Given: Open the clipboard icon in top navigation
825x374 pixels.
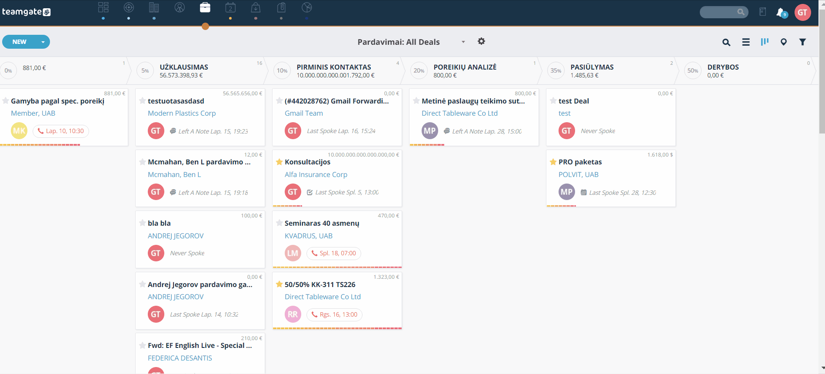Looking at the screenshot, I should pos(281,7).
